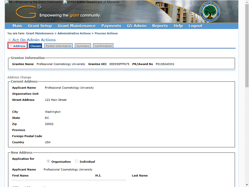
Task: Click the state value DC
Action: point(47,118)
